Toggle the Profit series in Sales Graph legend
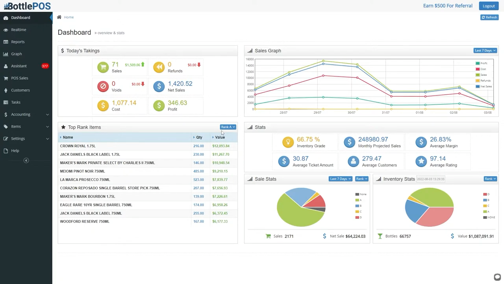Viewport: 504px width, 284px height. point(482,64)
